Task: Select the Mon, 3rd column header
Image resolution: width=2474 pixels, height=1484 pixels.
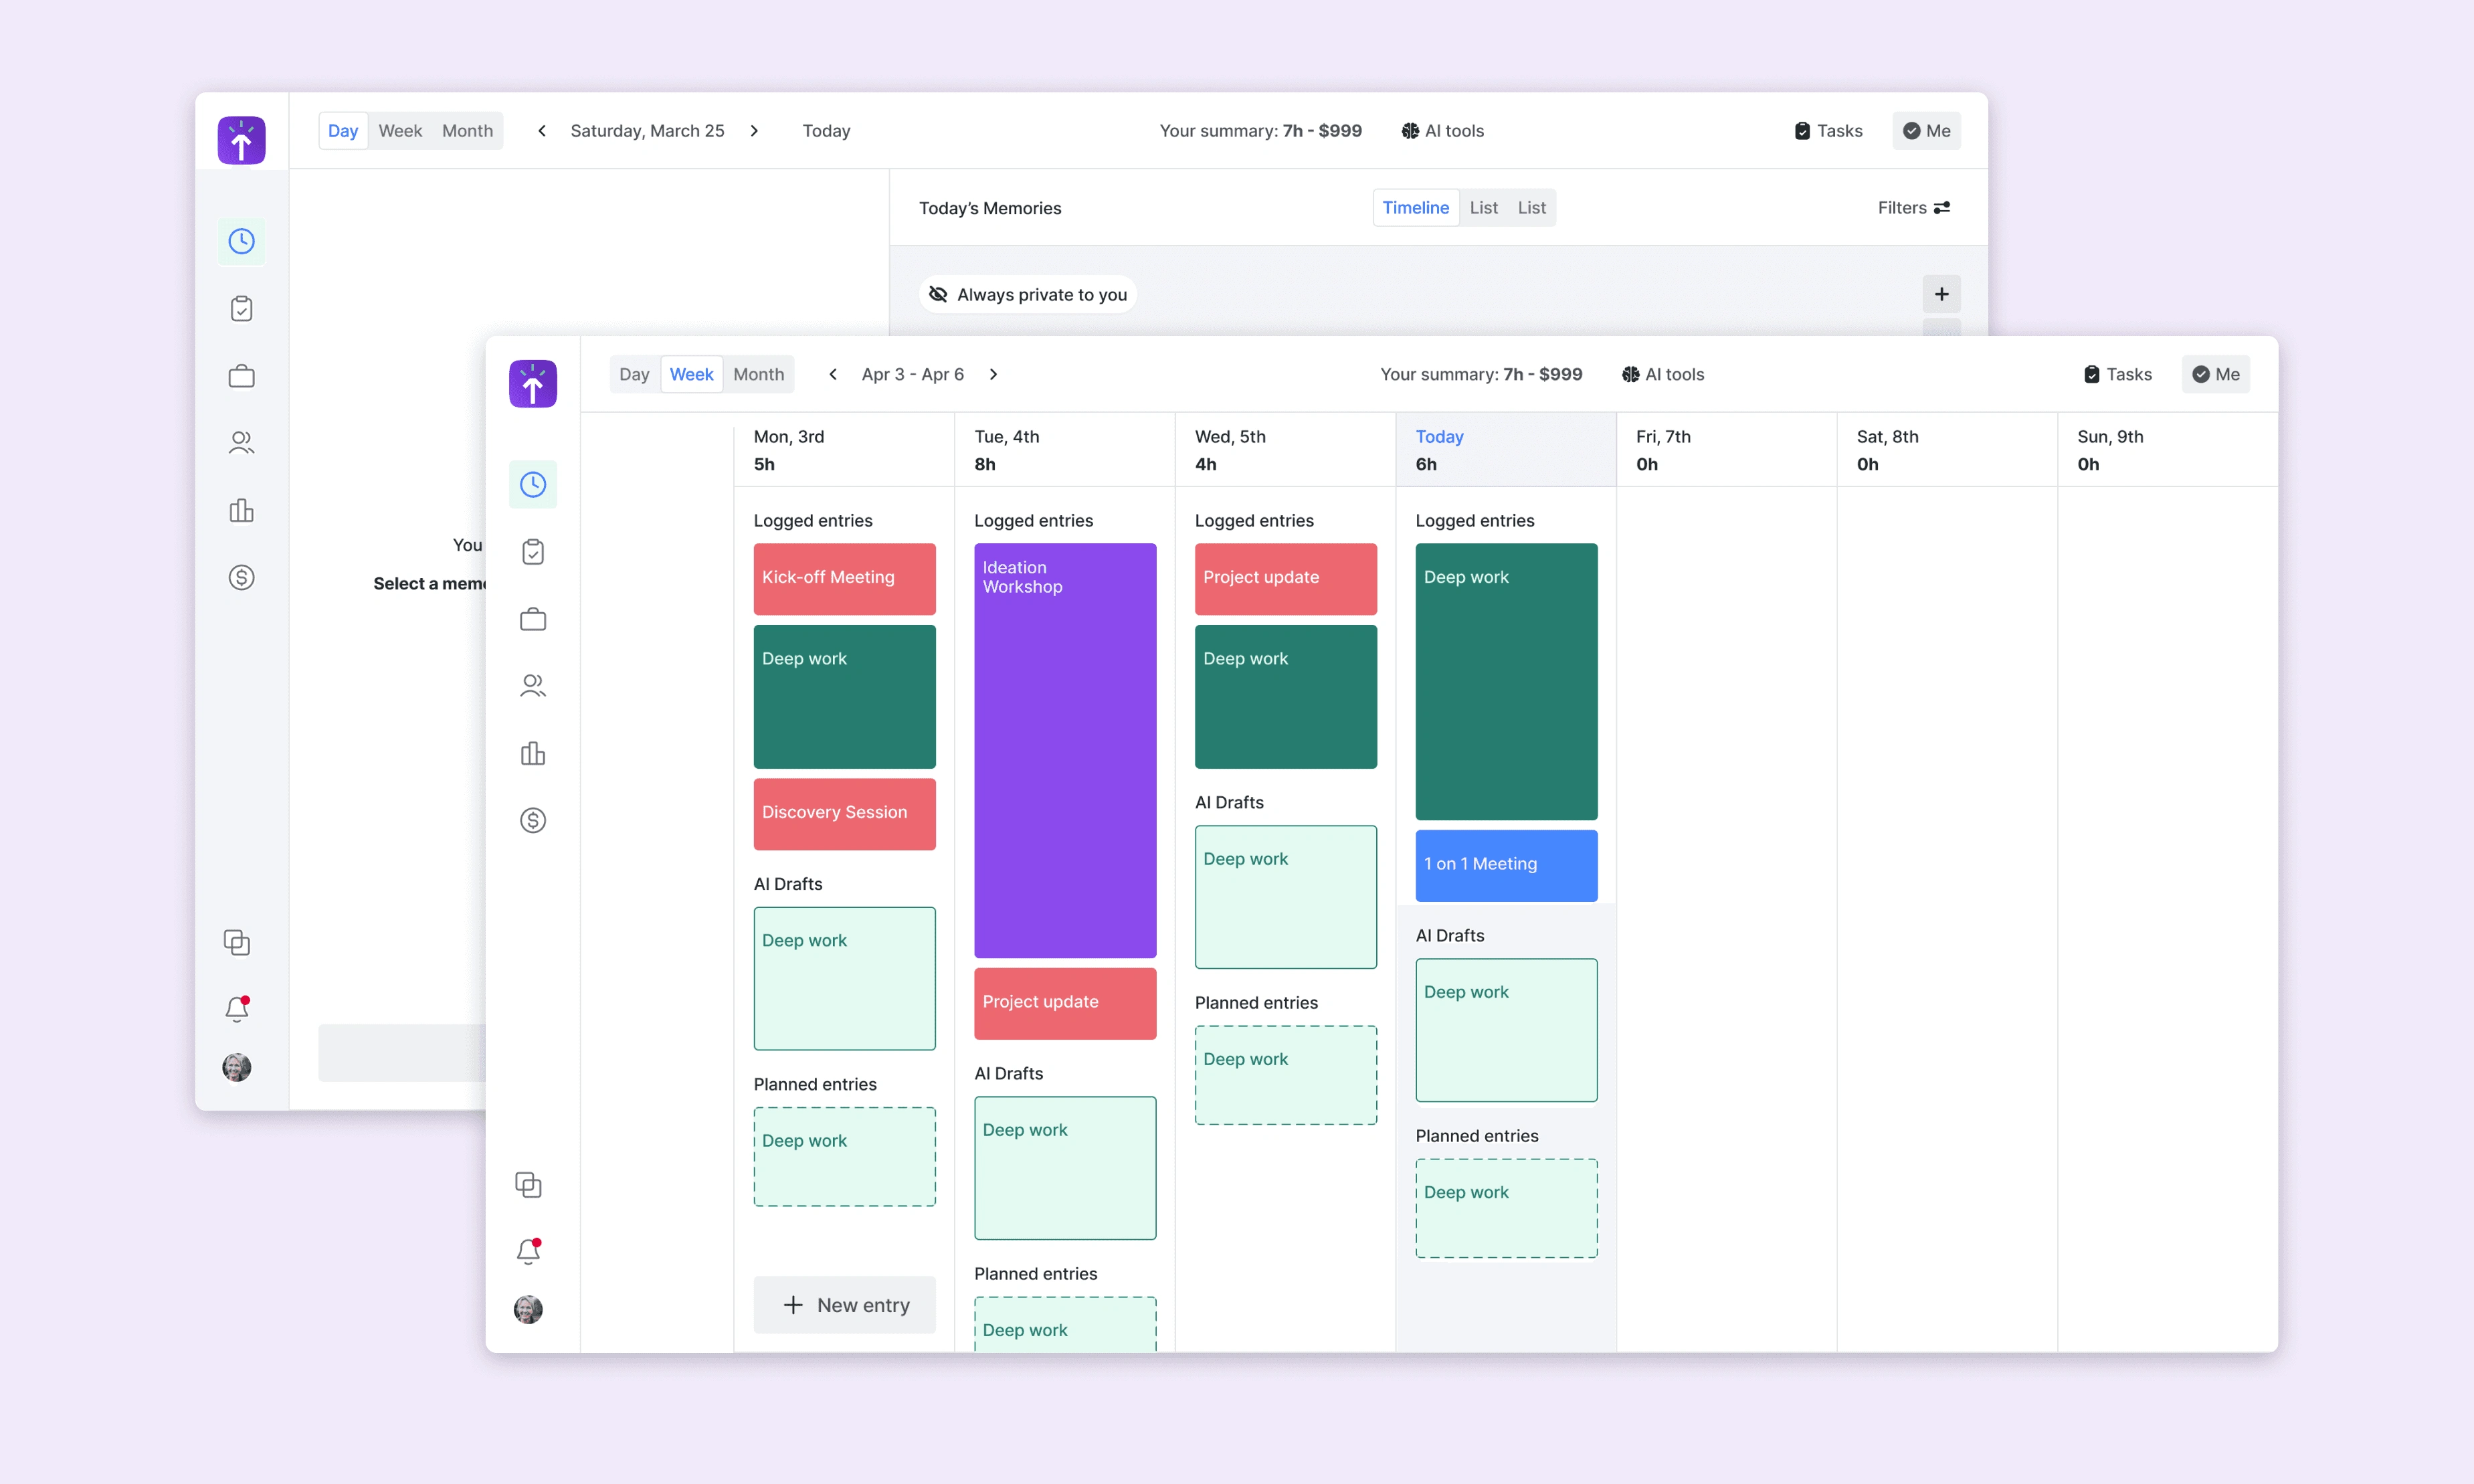Action: 845,450
